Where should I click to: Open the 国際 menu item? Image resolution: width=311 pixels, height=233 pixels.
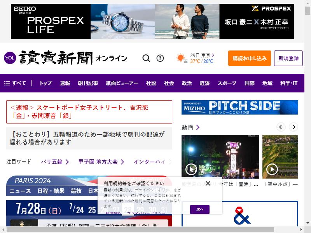pyautogui.click(x=250, y=83)
